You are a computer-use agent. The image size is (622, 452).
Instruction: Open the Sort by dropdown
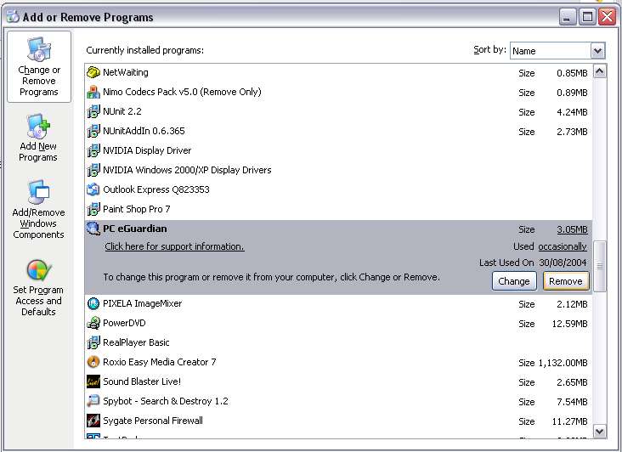pos(597,51)
